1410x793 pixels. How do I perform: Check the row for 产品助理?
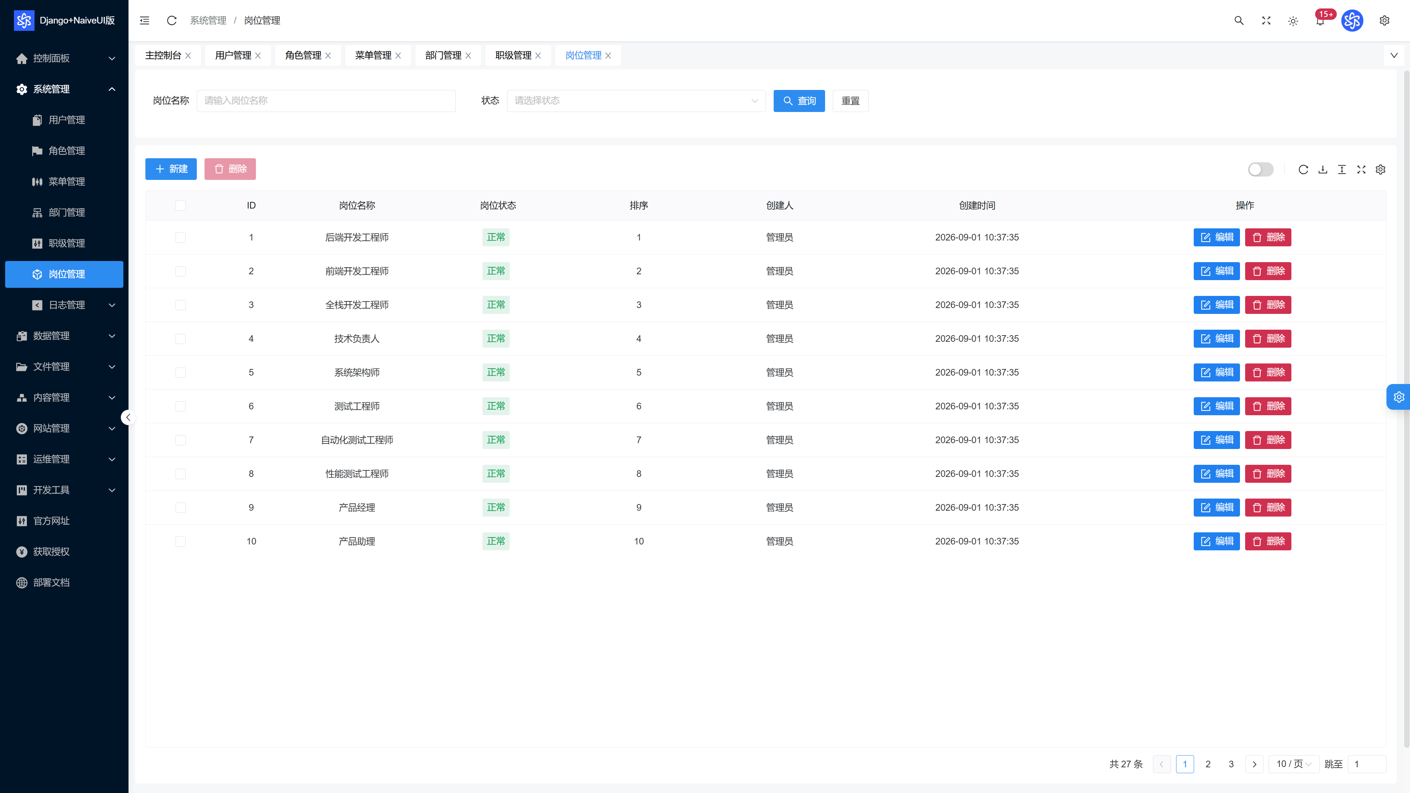181,541
